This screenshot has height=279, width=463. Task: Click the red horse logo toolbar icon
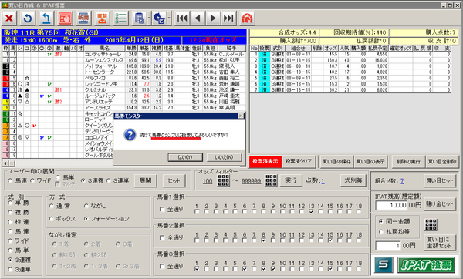247,18
